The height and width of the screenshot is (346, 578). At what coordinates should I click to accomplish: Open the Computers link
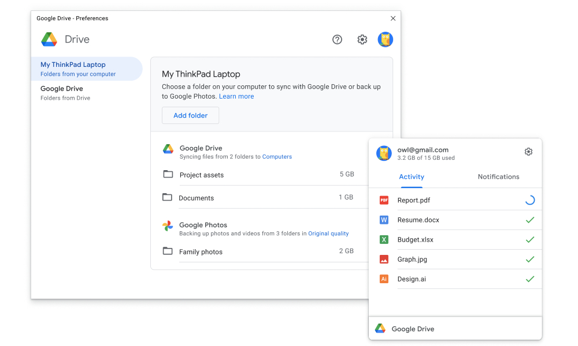277,157
